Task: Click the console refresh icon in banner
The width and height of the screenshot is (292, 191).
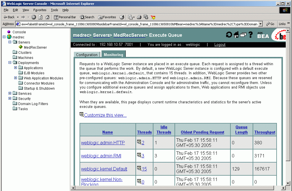Action: [x=229, y=35]
